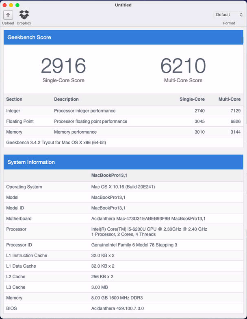
Task: Click the Upload arrow icon
Action: click(x=8, y=15)
